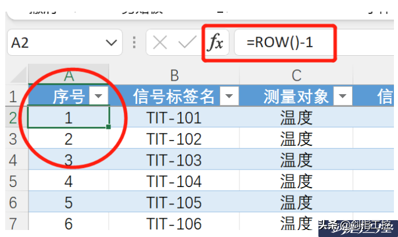The height and width of the screenshot is (237, 398).
Task: Select cell A3 containing 2
Action: [x=69, y=139]
